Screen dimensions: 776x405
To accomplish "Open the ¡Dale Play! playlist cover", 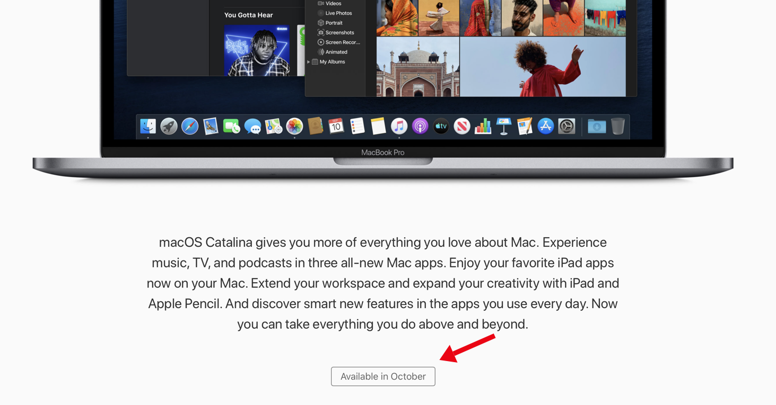I will click(257, 50).
